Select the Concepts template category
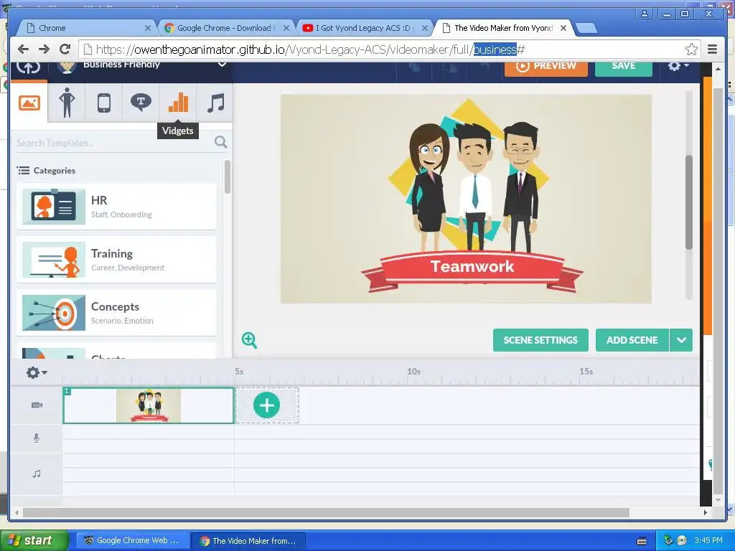Image resolution: width=735 pixels, height=551 pixels. (x=116, y=313)
